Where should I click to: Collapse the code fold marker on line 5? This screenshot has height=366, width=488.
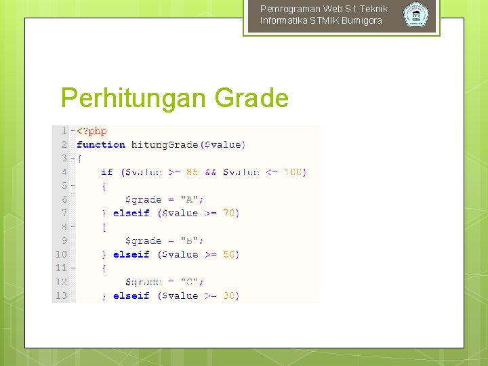coord(73,186)
